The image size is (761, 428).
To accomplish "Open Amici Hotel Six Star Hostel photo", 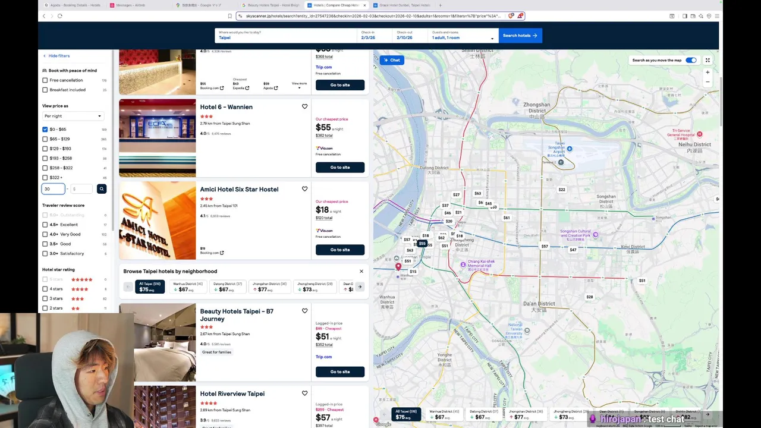I will tap(157, 221).
